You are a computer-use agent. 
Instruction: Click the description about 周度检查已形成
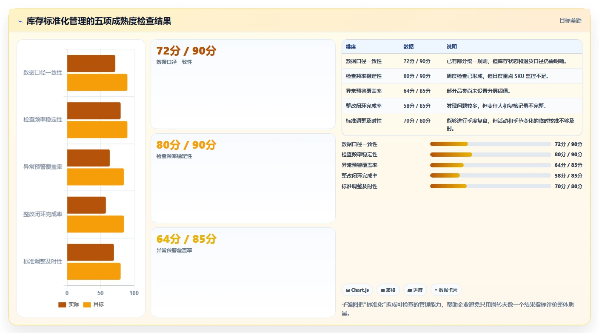498,76
